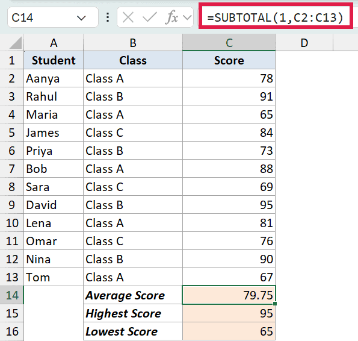Select the cell containing Lena
The width and height of the screenshot is (358, 341).
click(54, 223)
